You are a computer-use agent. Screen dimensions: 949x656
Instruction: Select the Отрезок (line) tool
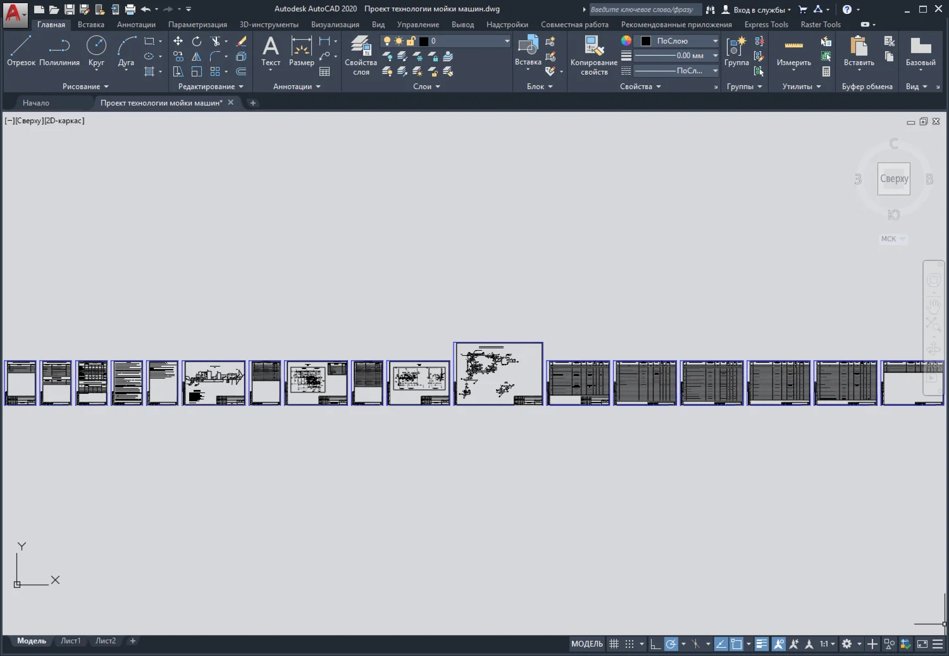click(x=21, y=51)
